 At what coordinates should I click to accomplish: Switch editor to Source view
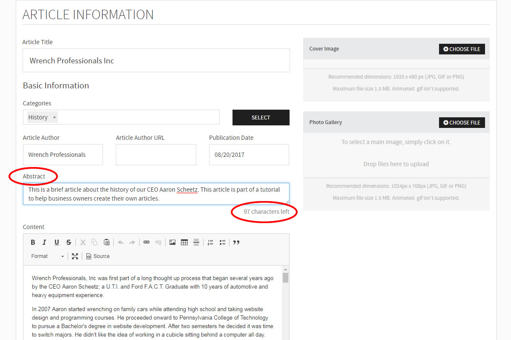tap(98, 256)
